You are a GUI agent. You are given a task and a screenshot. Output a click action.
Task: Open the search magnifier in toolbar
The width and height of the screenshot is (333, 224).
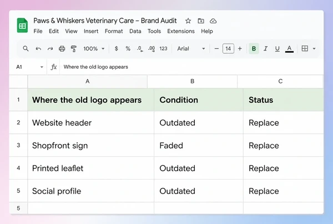coord(26,49)
